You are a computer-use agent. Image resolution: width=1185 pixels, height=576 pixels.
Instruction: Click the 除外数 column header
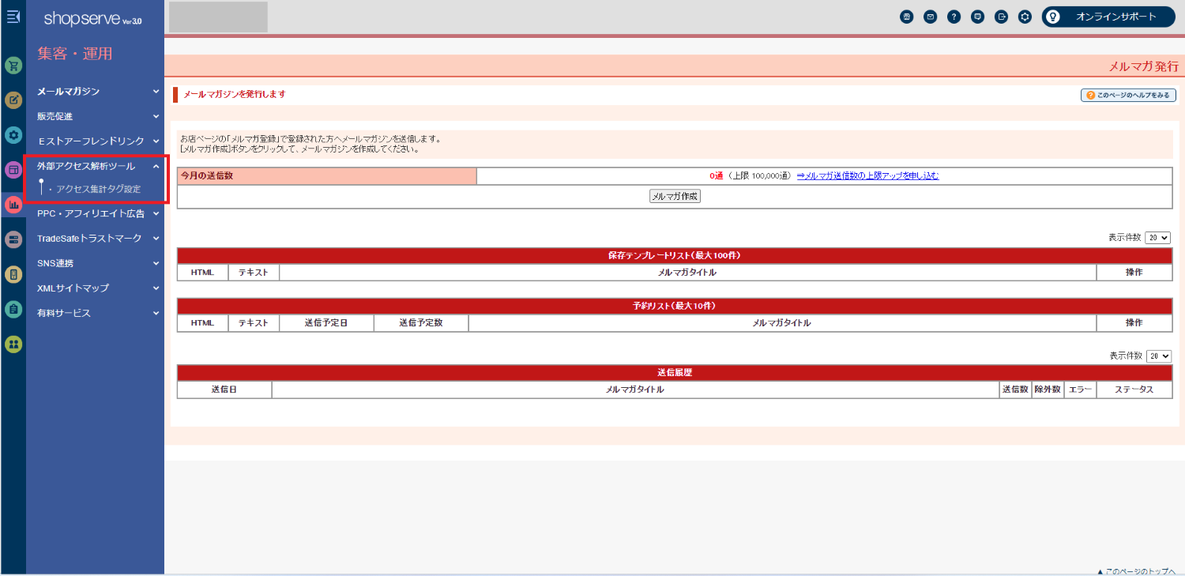coord(1048,390)
